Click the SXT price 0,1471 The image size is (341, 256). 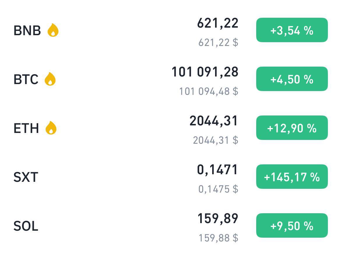point(217,170)
